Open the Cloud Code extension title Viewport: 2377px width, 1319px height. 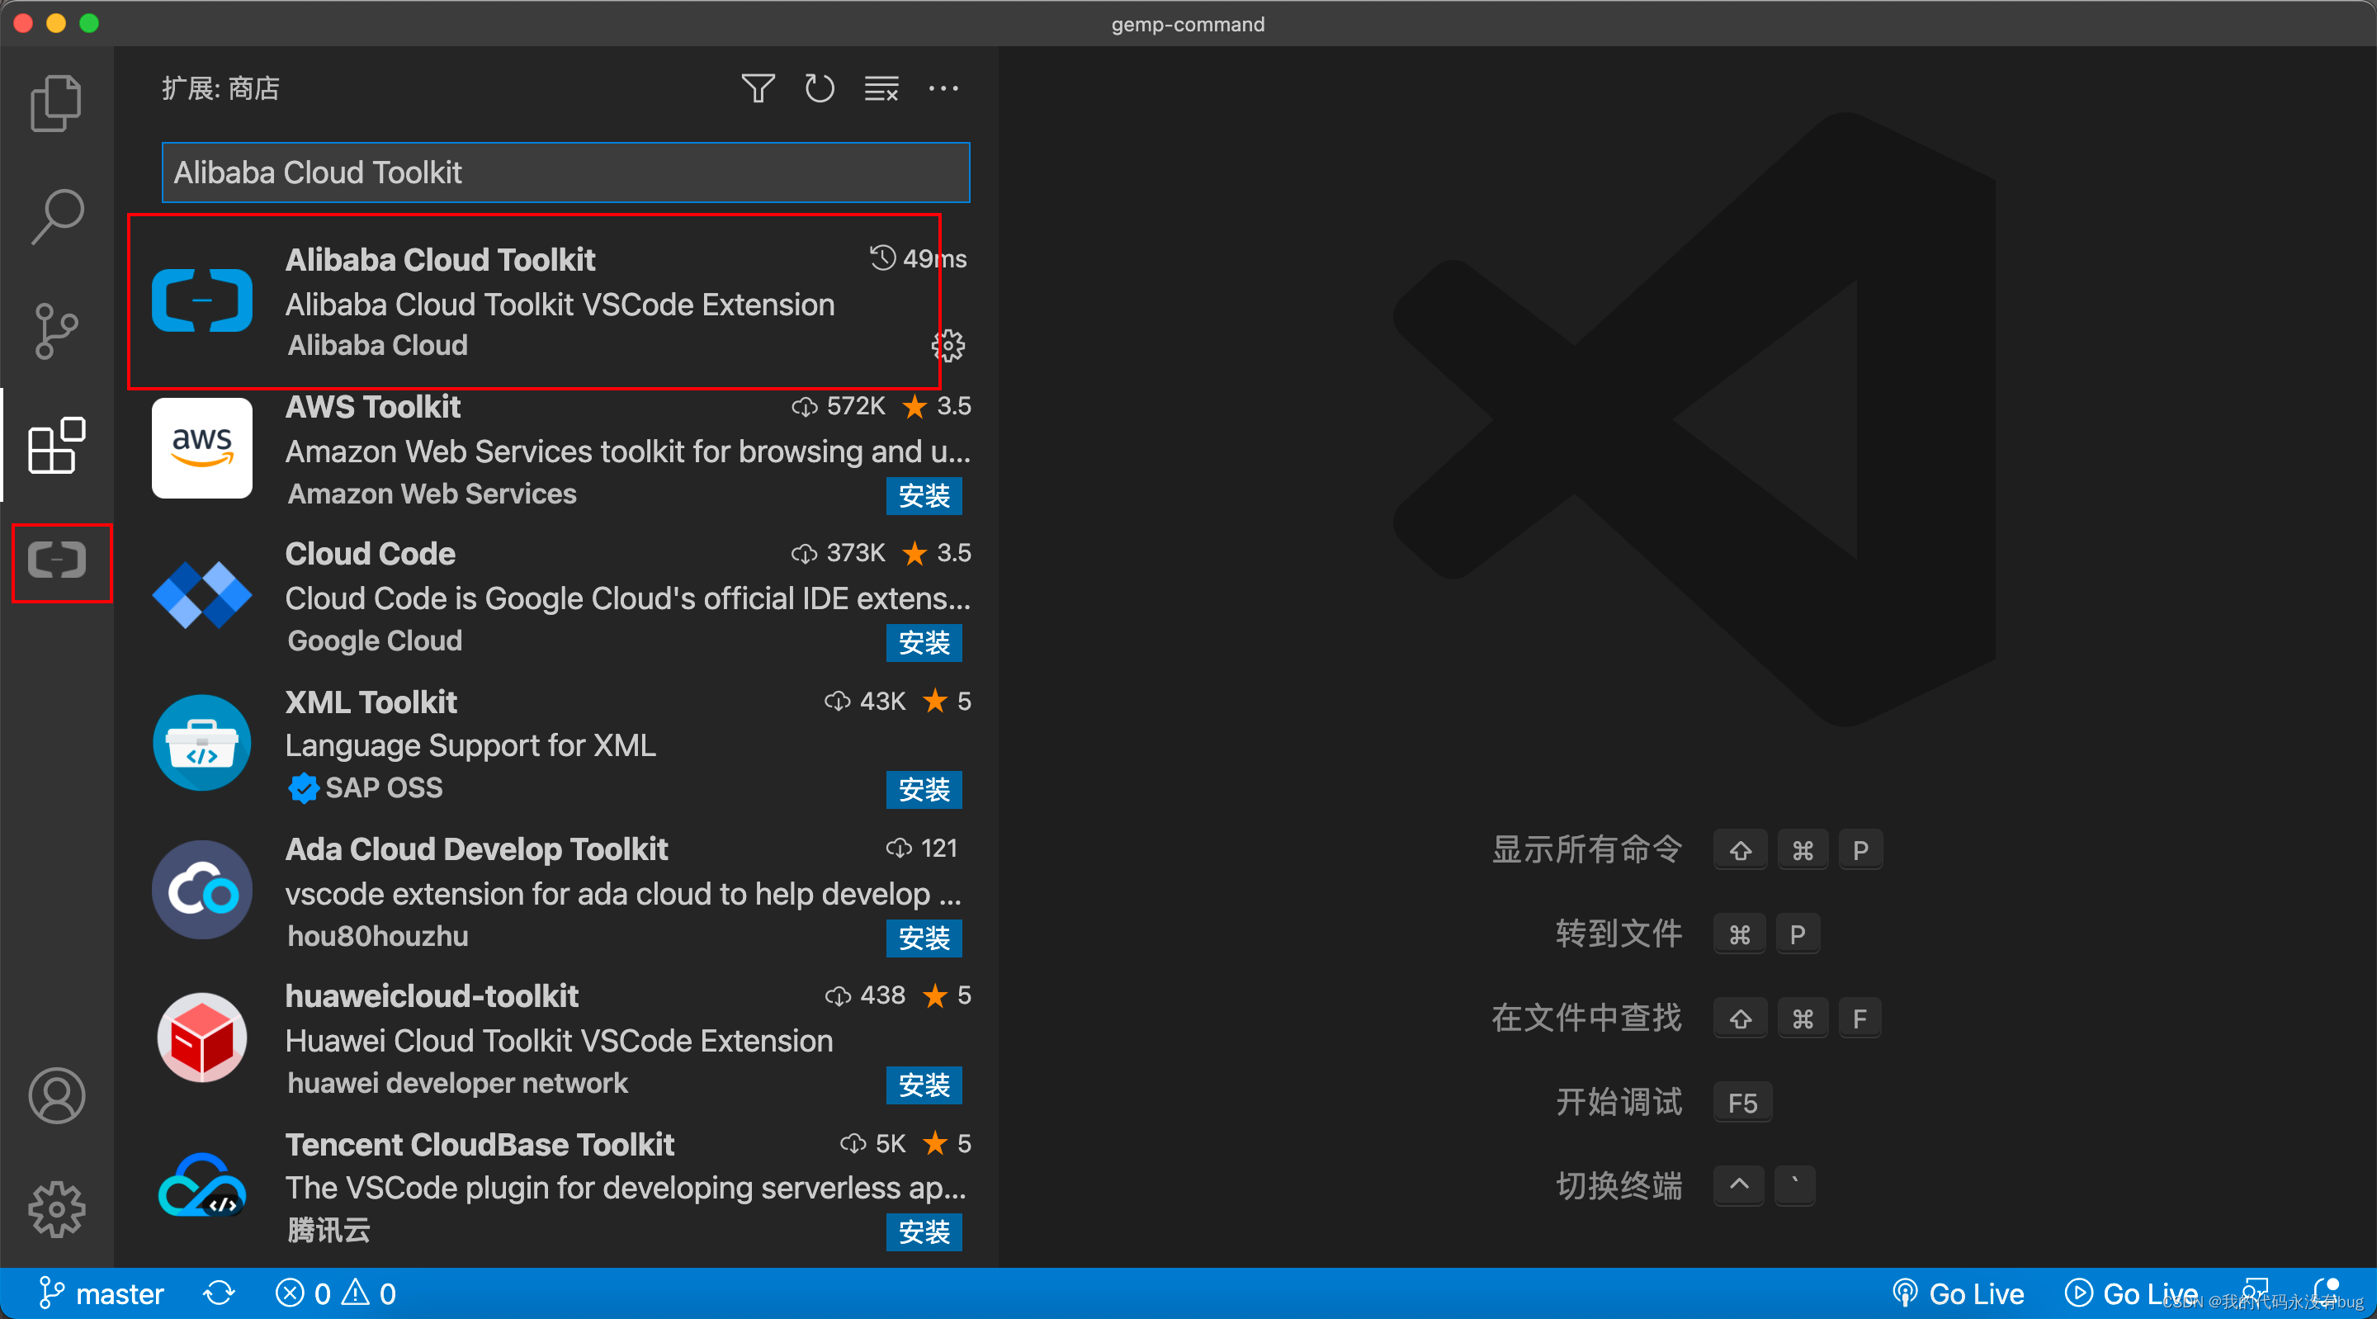coord(370,554)
